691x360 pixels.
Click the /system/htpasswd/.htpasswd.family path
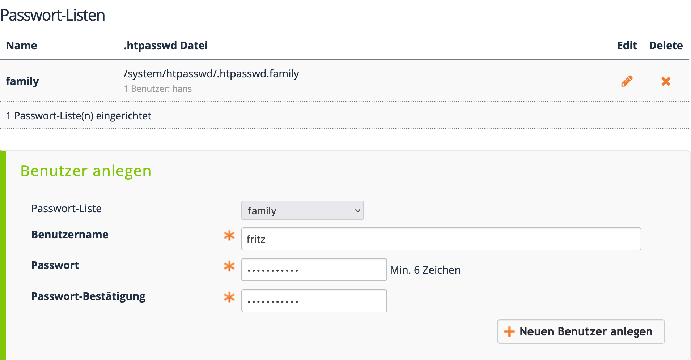(x=211, y=74)
